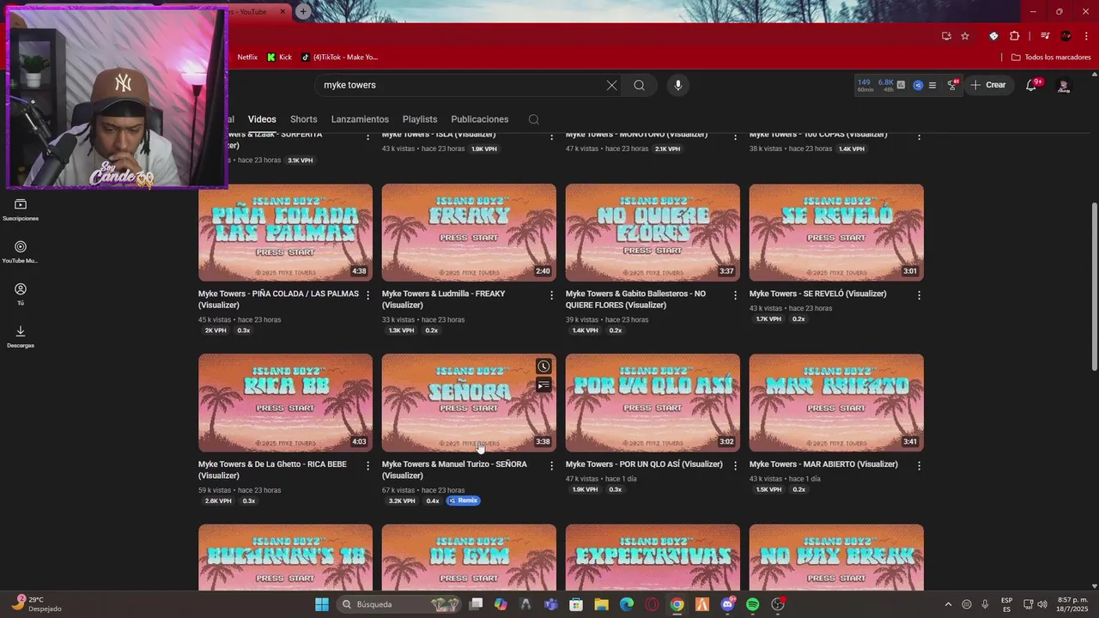Open options menu for 100 COPAS video
This screenshot has height=618, width=1099.
(x=919, y=137)
